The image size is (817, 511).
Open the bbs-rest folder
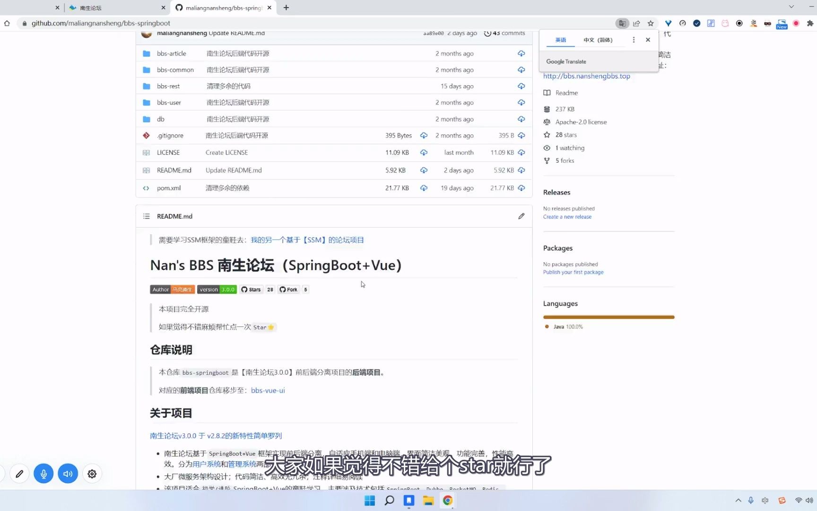coord(168,86)
